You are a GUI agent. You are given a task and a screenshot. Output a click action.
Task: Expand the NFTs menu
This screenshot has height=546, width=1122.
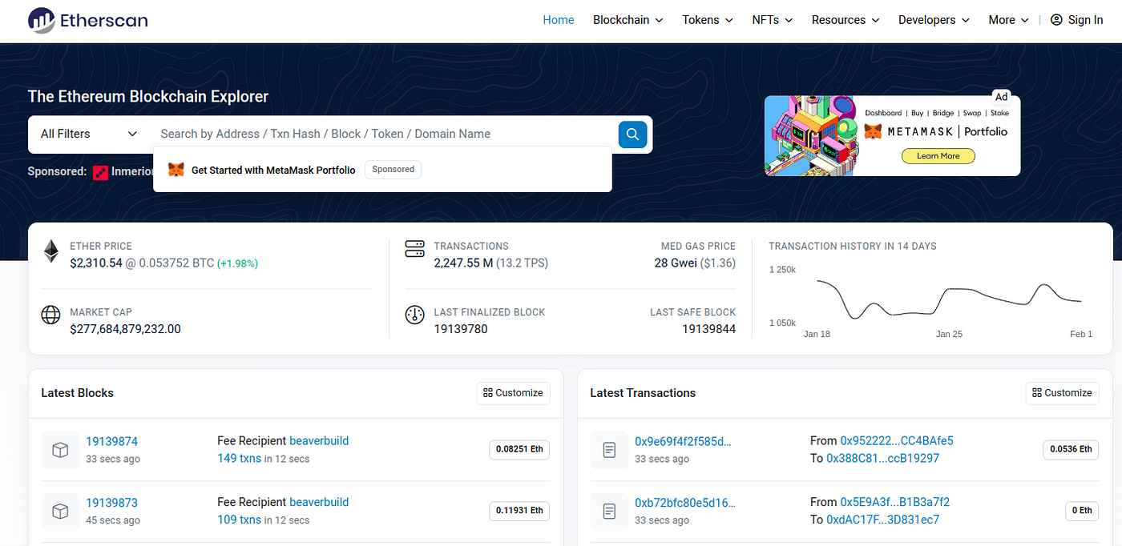(x=772, y=20)
